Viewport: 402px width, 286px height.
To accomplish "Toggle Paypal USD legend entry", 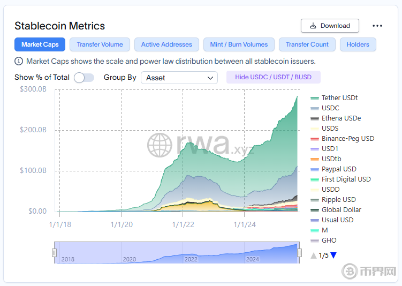I will (338, 169).
